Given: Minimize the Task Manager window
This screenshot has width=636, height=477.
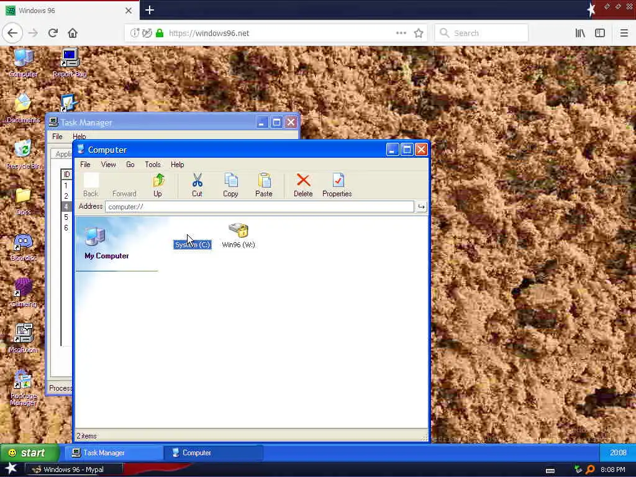Looking at the screenshot, I should tap(262, 122).
